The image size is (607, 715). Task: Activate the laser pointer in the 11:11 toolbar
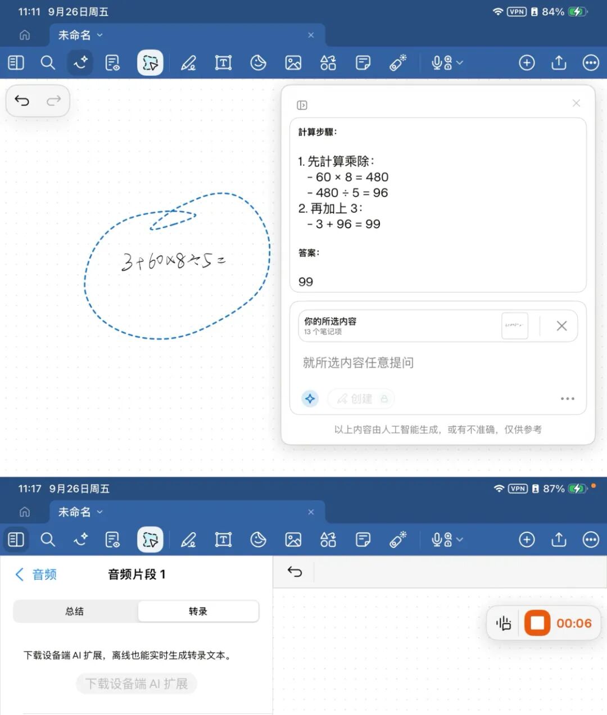click(398, 62)
